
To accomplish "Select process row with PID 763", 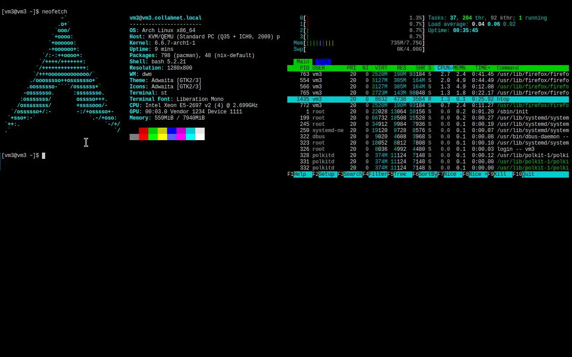I will click(x=428, y=74).
